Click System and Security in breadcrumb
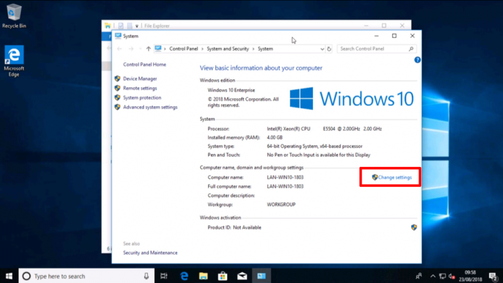This screenshot has width=503, height=283. (228, 48)
